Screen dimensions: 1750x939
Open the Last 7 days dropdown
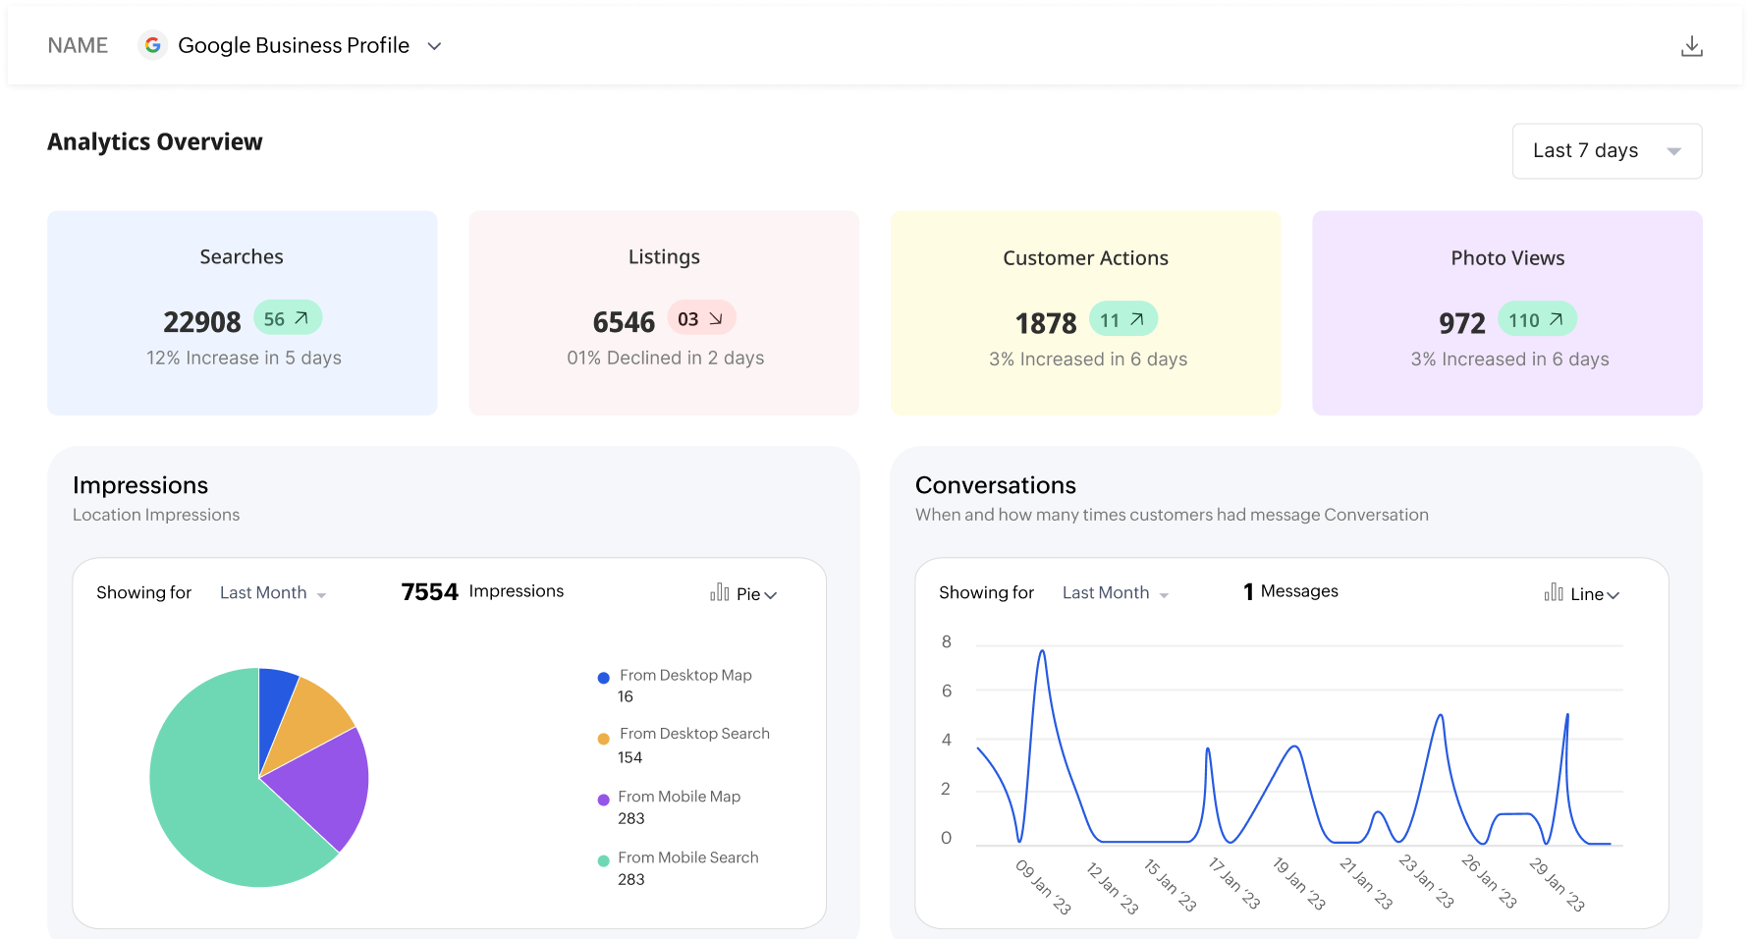1607,151
